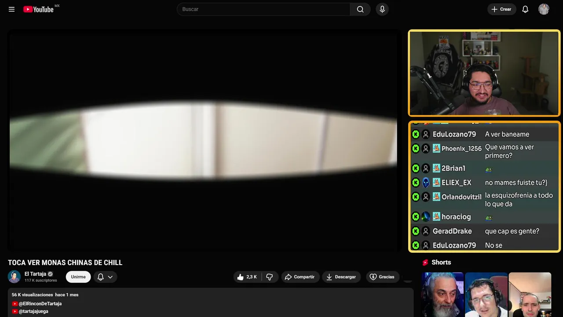Click the Phoenix_1256 badge icon
Viewport: 563px width, 317px height.
(436, 148)
